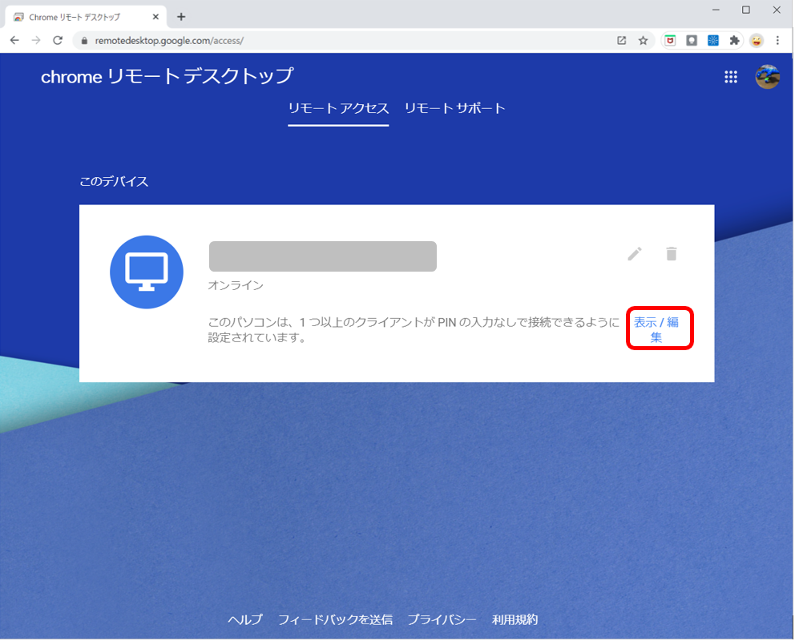Open the Google account avatar on the page
The height and width of the screenshot is (641, 795).
[768, 77]
